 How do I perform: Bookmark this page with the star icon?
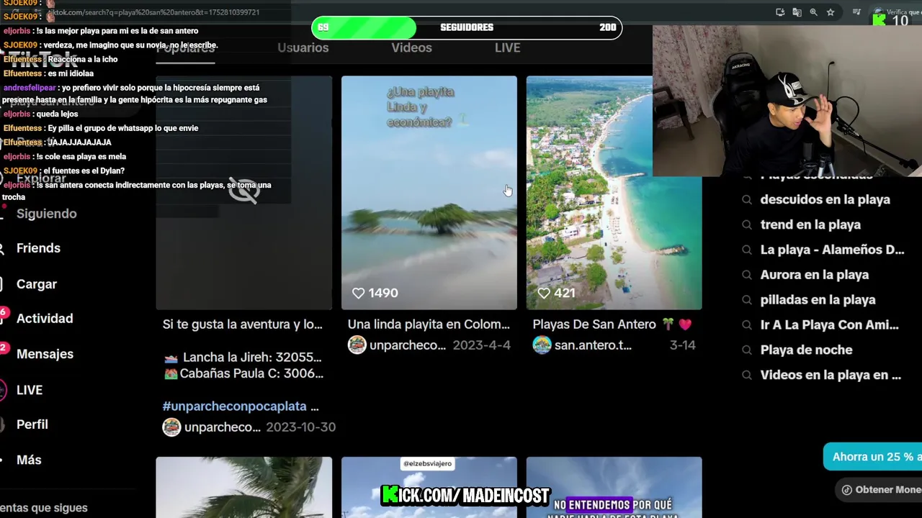pyautogui.click(x=831, y=12)
